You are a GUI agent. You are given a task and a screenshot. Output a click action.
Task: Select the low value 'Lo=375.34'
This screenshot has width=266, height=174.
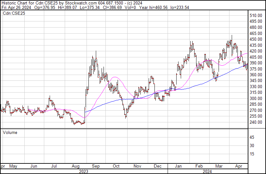[x=89, y=7]
